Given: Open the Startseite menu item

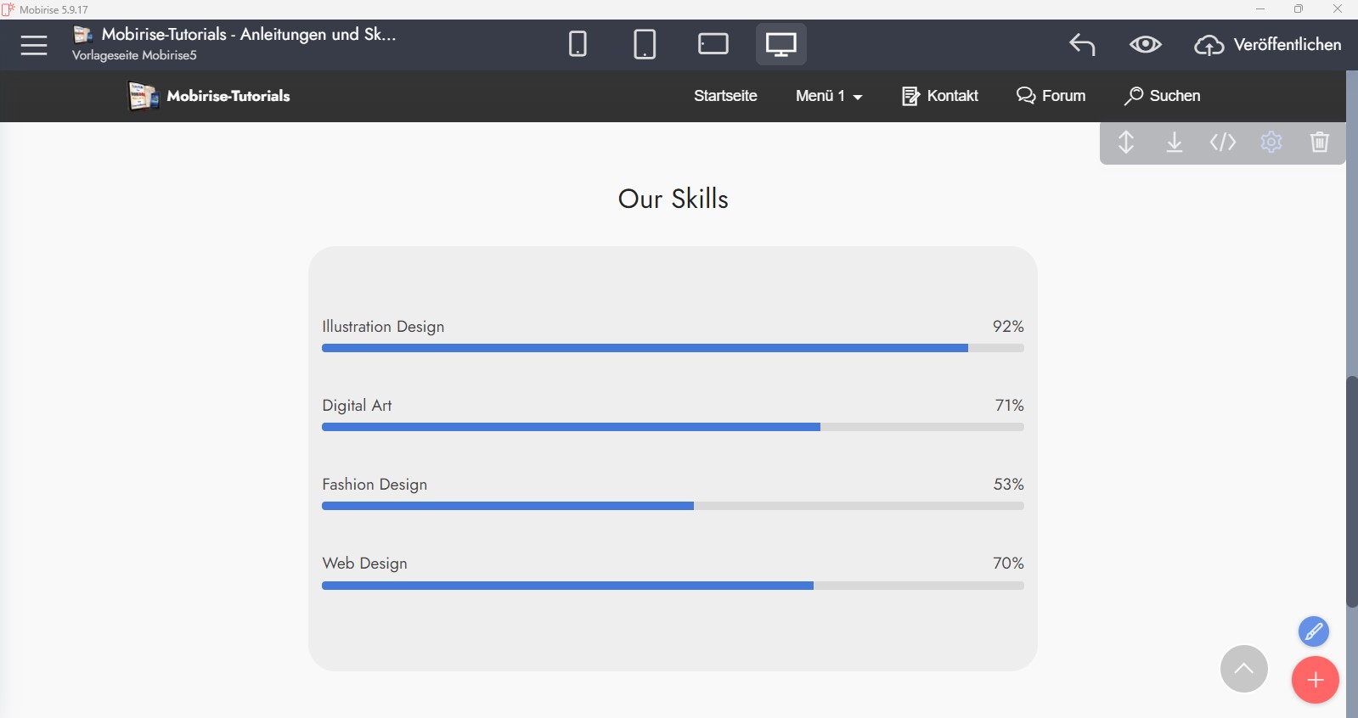Looking at the screenshot, I should (x=725, y=96).
